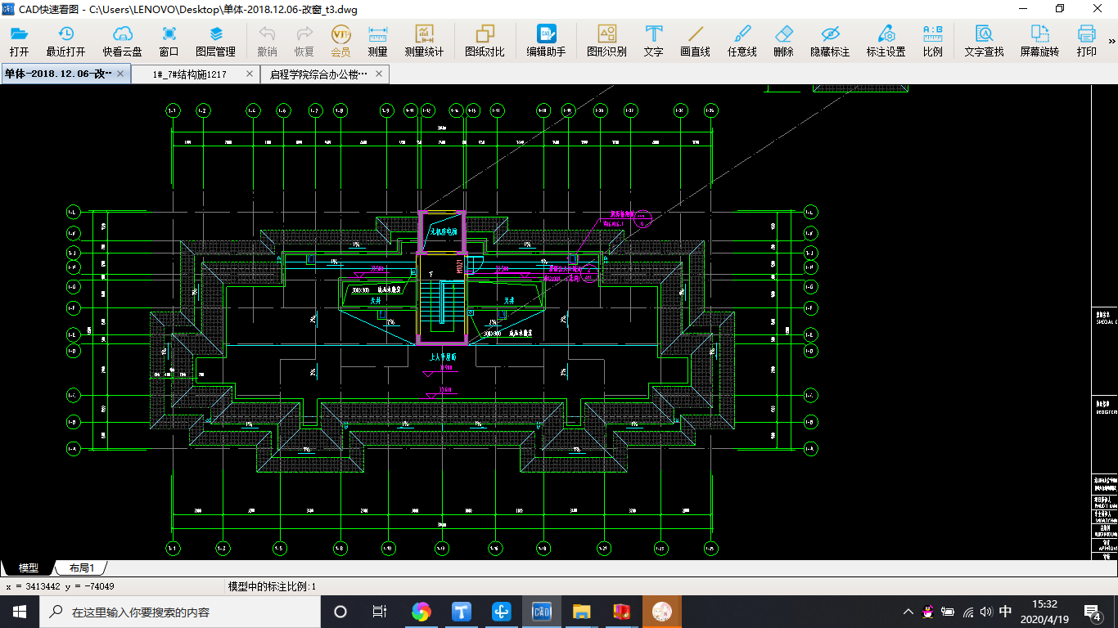Select the 模型 model space tab

pos(28,567)
